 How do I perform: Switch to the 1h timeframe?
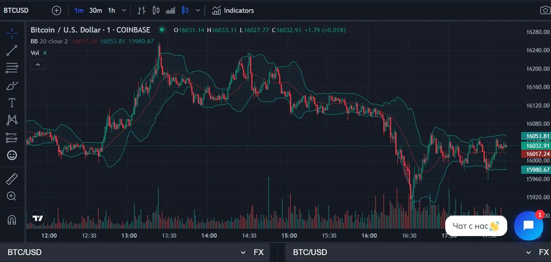tap(112, 10)
